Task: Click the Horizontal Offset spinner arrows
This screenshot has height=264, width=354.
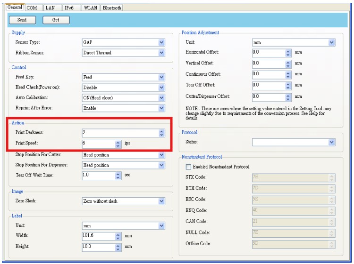Action: click(x=288, y=52)
